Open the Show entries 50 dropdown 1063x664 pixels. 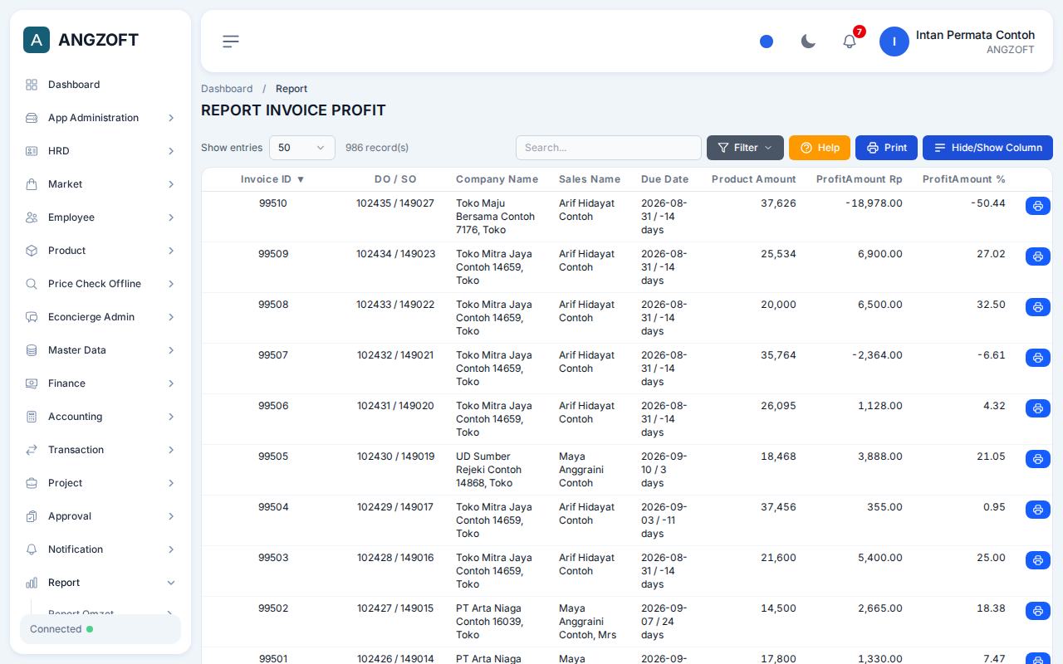coord(302,148)
